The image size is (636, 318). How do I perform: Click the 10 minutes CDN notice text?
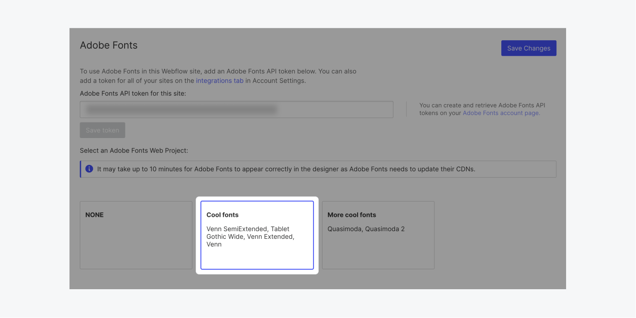tap(286, 169)
